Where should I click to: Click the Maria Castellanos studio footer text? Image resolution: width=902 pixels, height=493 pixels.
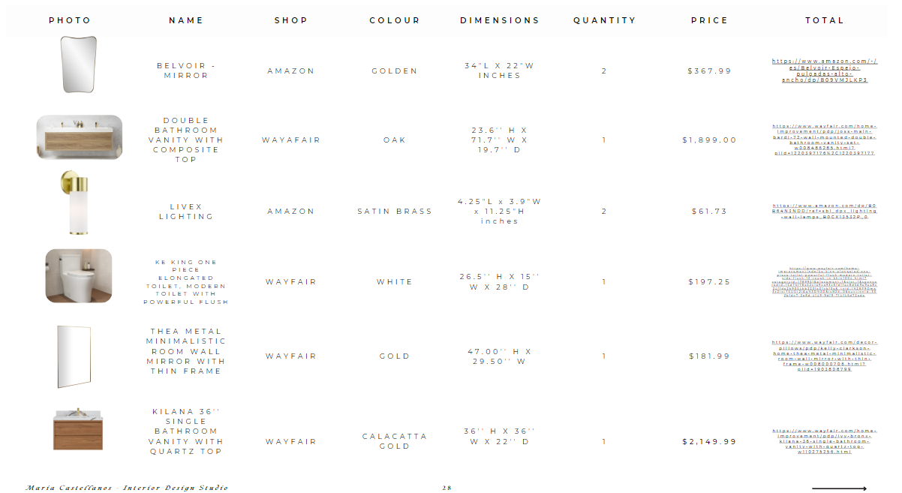click(126, 488)
